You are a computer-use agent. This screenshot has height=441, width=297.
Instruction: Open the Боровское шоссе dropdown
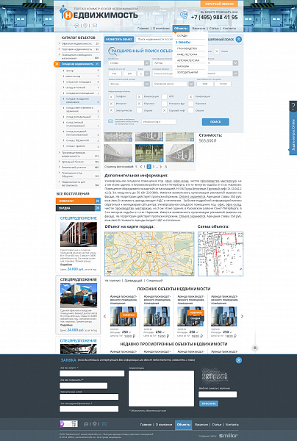191,84
